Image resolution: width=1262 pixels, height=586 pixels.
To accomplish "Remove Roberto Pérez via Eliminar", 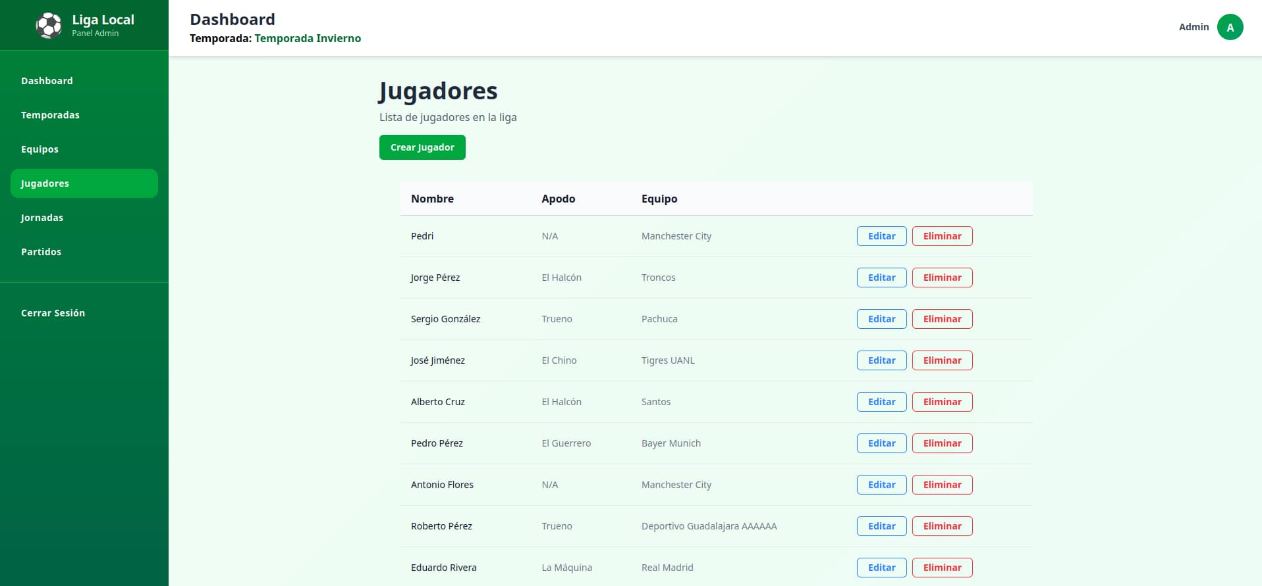I will [x=942, y=526].
